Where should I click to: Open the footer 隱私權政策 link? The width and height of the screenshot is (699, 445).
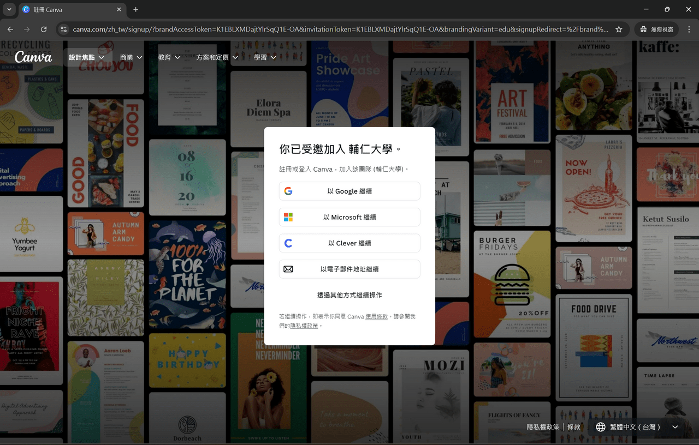tap(543, 427)
